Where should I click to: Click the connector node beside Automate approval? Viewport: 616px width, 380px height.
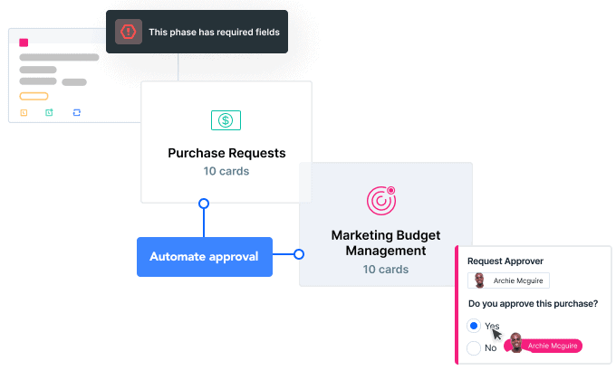[x=299, y=254]
